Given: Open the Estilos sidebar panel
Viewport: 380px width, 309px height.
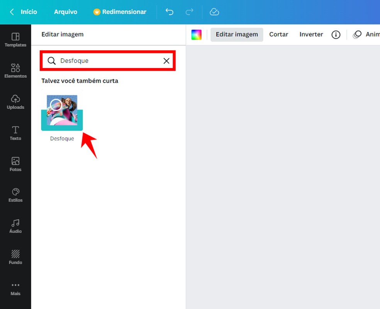Looking at the screenshot, I should pos(15,195).
